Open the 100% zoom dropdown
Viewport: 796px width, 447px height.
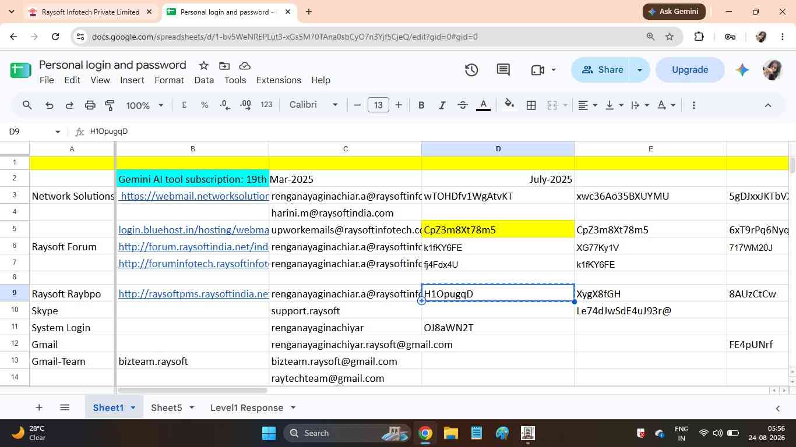coord(145,105)
